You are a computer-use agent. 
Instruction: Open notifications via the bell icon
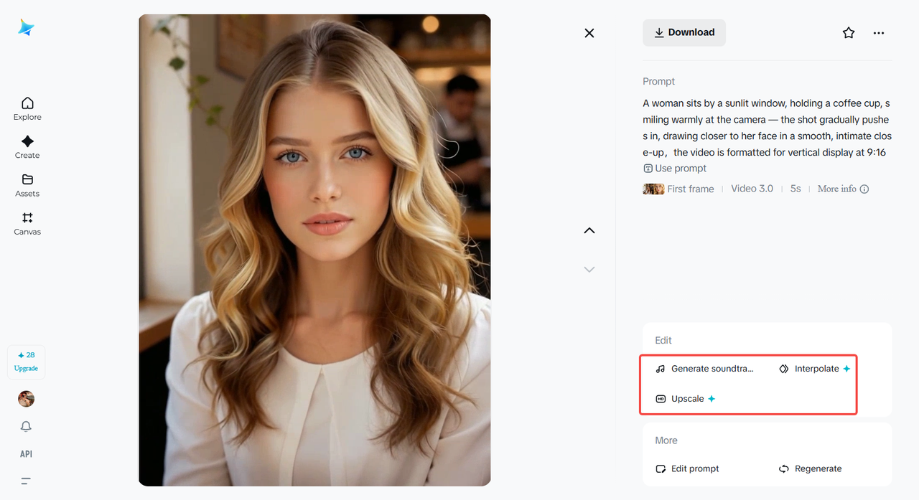(26, 426)
